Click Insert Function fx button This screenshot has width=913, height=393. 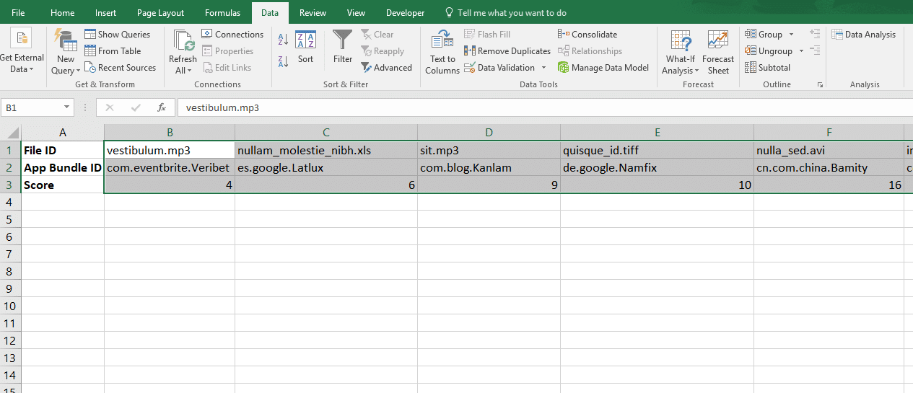tap(162, 107)
